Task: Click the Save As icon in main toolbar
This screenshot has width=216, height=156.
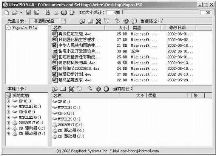Action: point(37,12)
